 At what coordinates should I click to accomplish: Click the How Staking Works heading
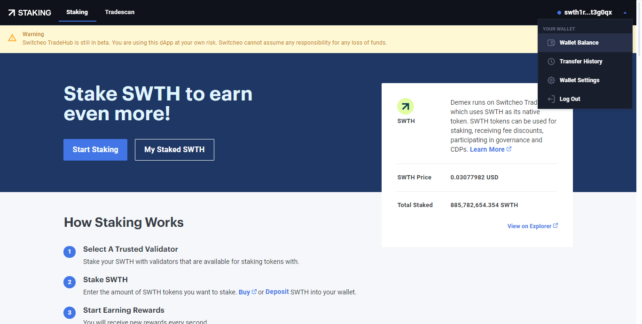tap(124, 222)
